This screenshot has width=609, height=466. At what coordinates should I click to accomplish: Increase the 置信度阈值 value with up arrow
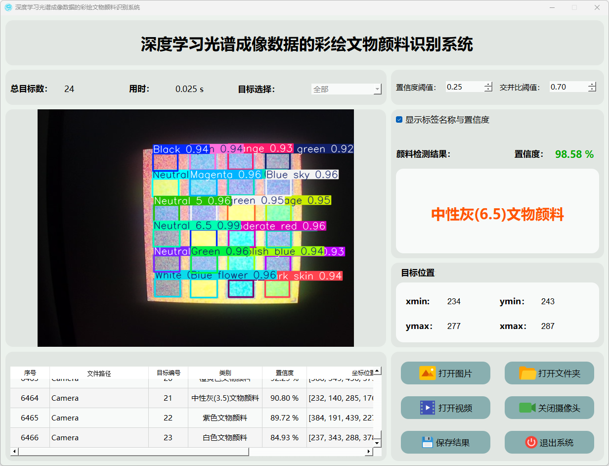coord(488,84)
